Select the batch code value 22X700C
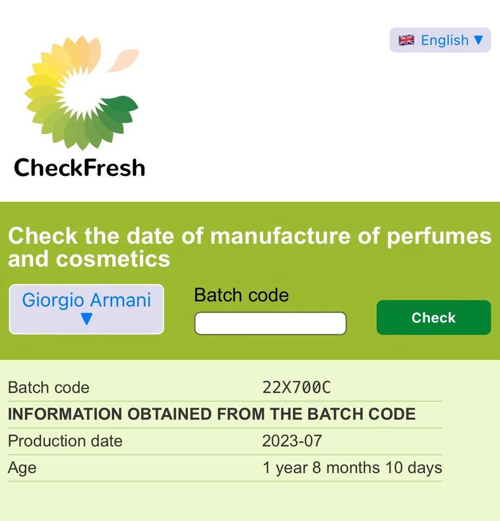500x521 pixels. (x=296, y=387)
